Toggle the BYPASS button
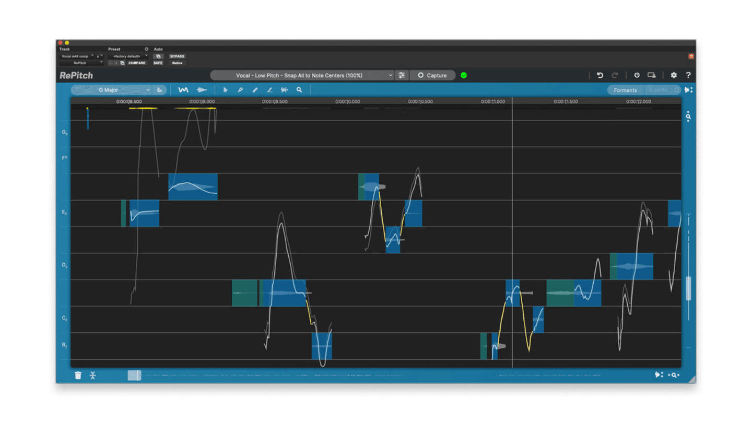This screenshot has width=752, height=423. click(177, 56)
